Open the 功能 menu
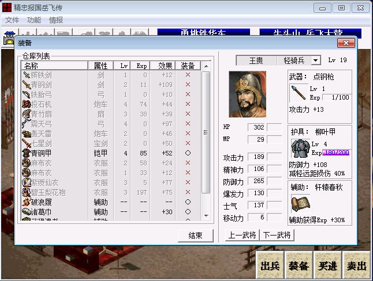The image size is (373, 281). click(x=34, y=20)
